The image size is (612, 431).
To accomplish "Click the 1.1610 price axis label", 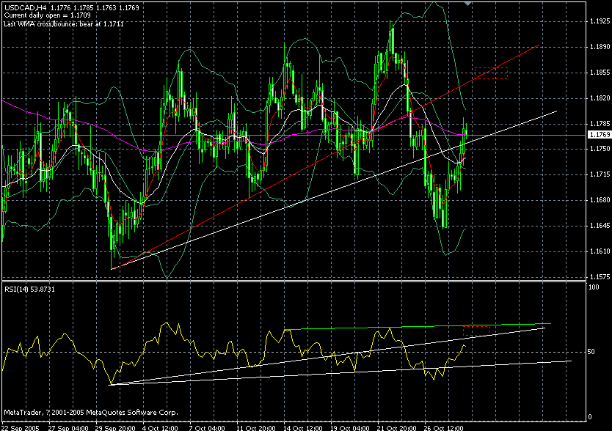I will pyautogui.click(x=600, y=251).
